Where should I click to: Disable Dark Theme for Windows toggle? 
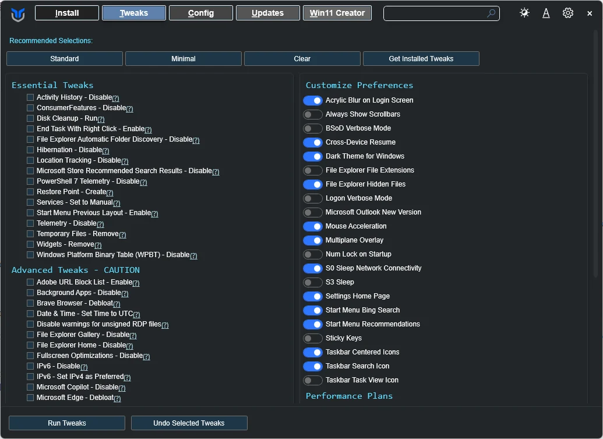click(x=313, y=156)
